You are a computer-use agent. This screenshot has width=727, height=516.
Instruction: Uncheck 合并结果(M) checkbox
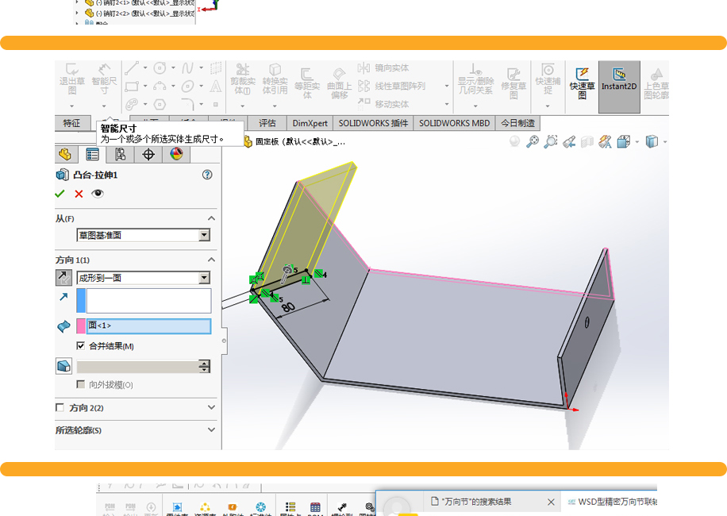pos(81,345)
